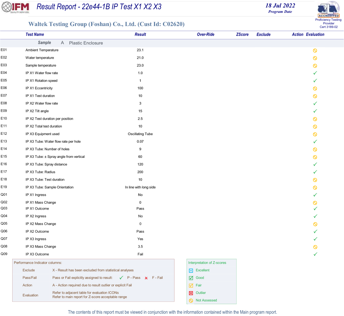The height and width of the screenshot is (316, 344).
Task: Click the Cert 3189-02 text
Action: point(328,27)
